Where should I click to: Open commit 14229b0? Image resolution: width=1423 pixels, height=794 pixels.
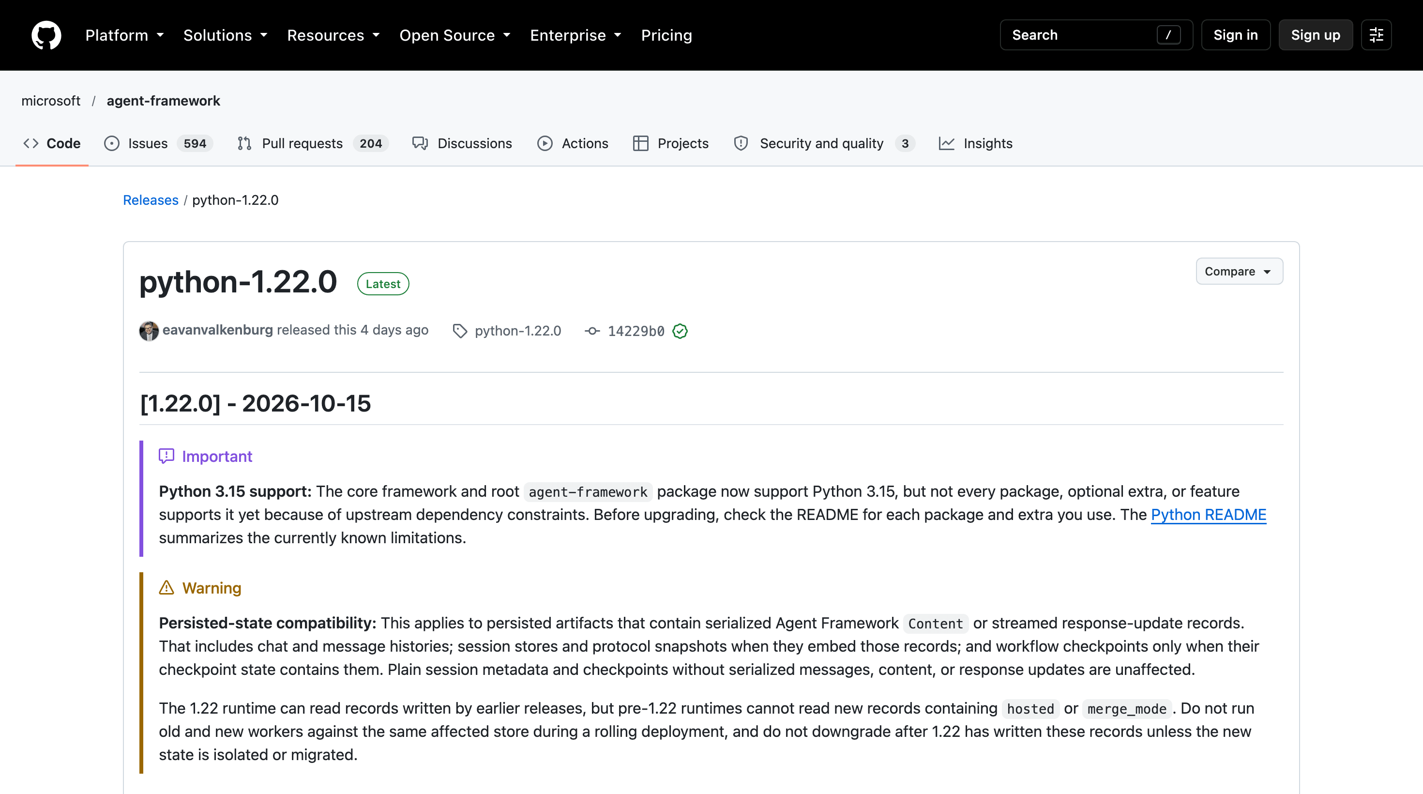(x=636, y=331)
